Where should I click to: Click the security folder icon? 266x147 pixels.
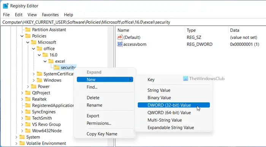point(57,68)
